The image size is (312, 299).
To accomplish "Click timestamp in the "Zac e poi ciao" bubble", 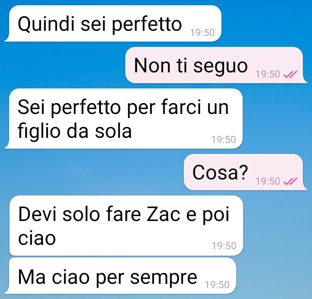I will click(x=224, y=246).
